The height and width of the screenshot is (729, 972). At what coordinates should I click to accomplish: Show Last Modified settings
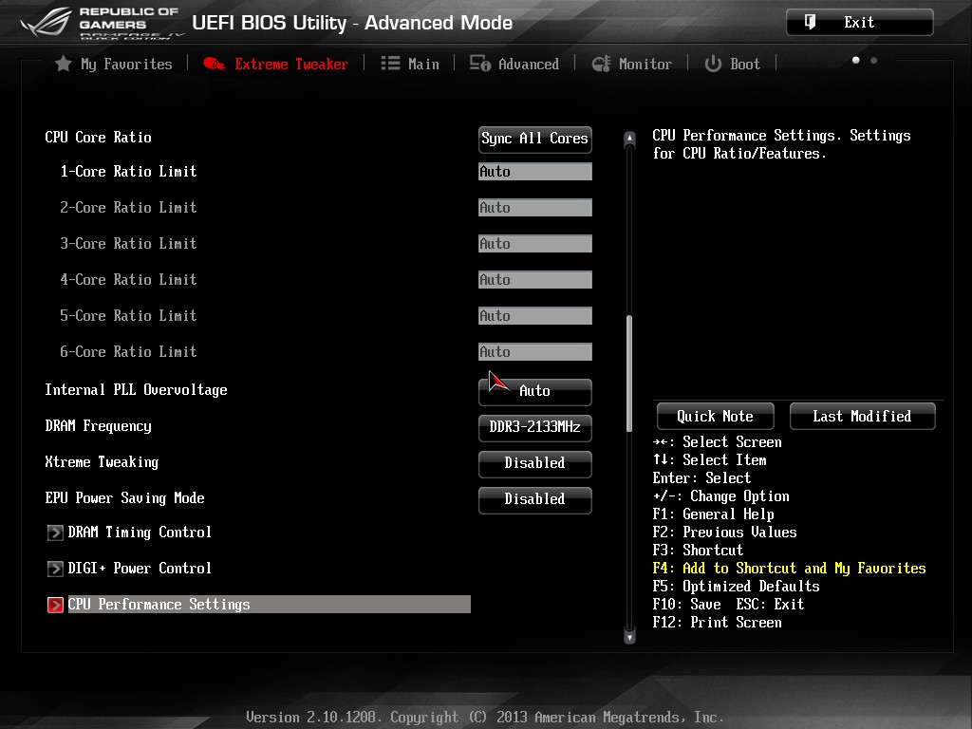click(x=862, y=416)
